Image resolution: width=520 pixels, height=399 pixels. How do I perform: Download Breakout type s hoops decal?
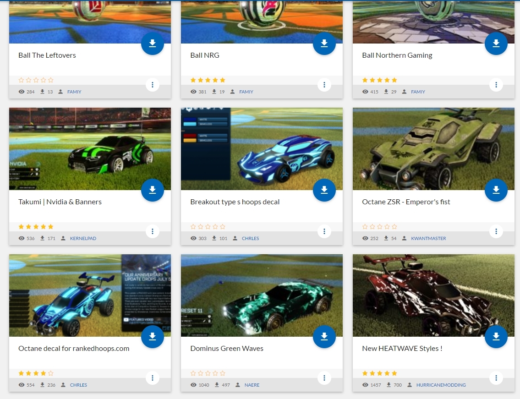(x=324, y=190)
